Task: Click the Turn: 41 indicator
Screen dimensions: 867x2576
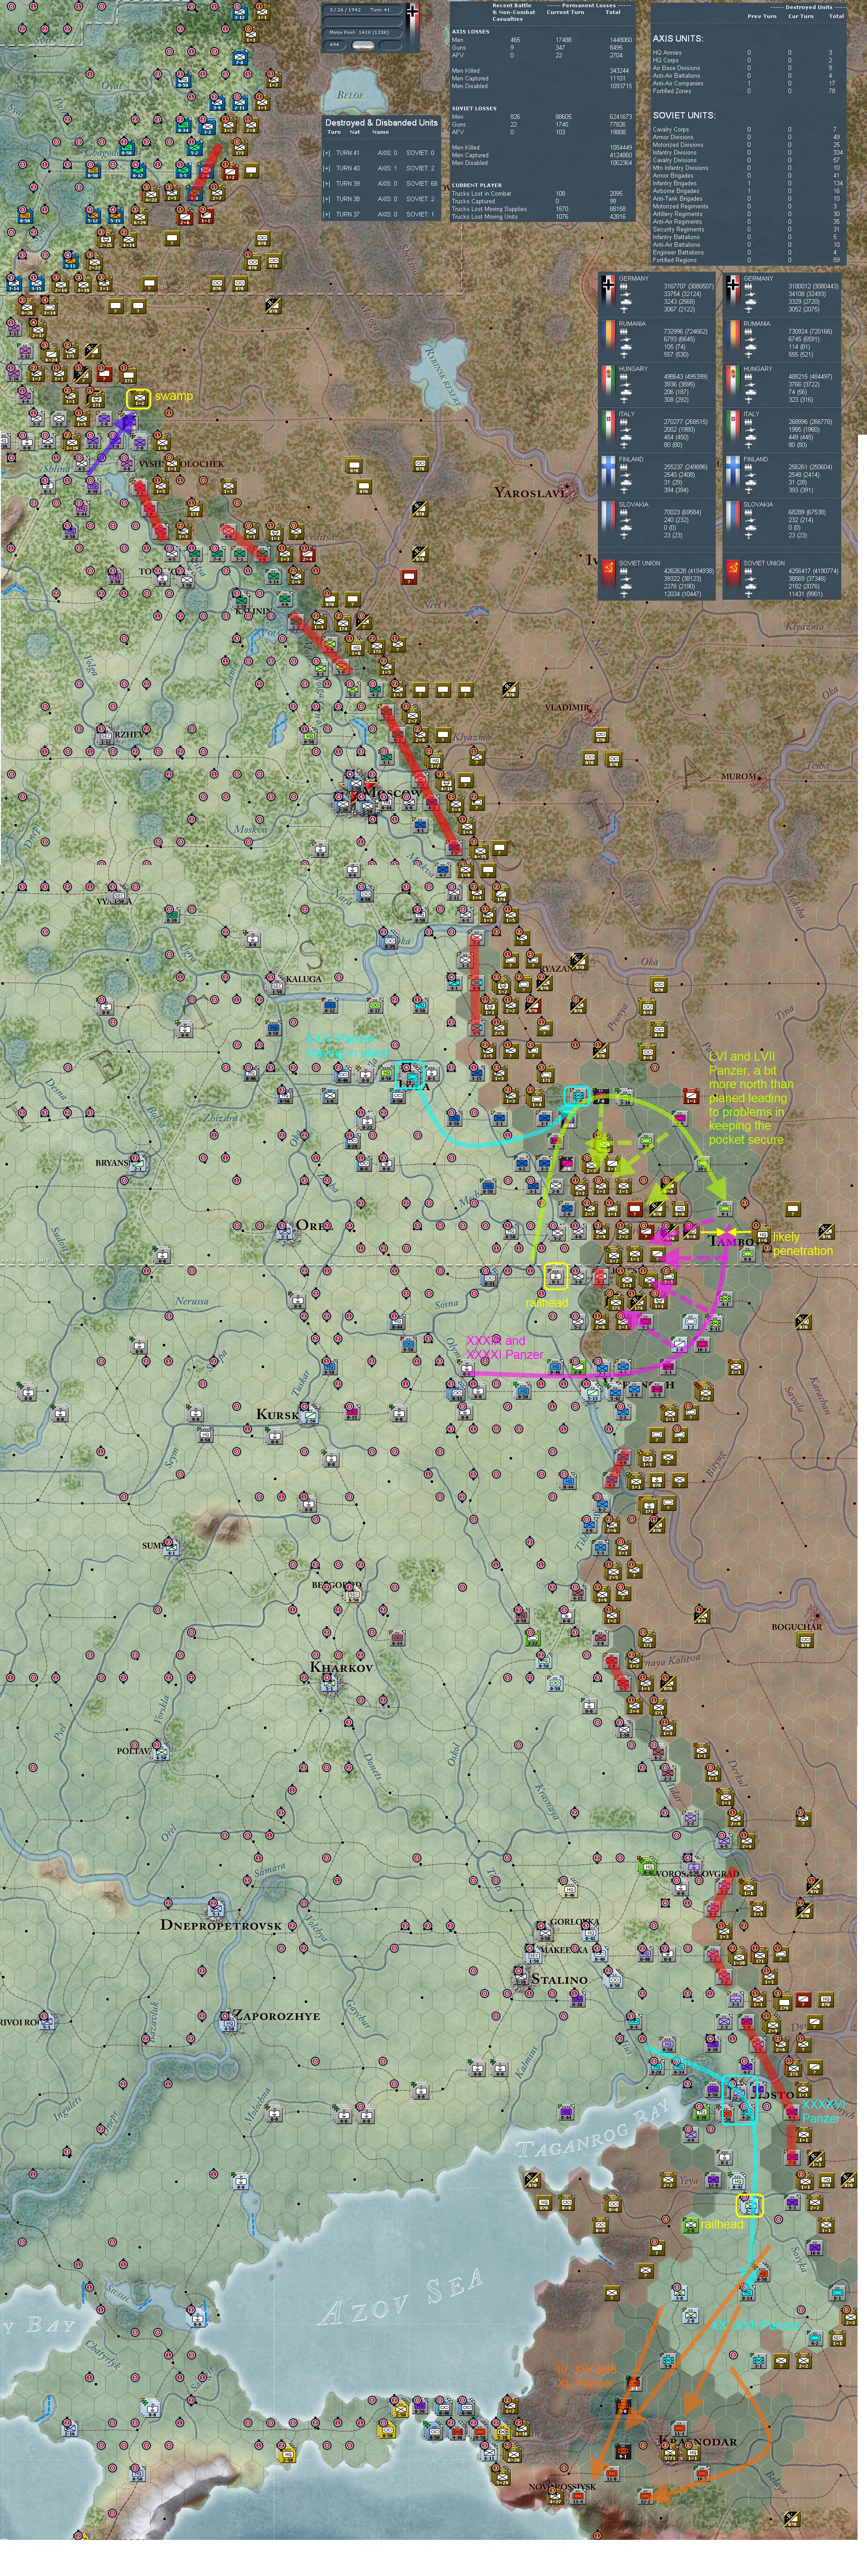Action: click(381, 10)
